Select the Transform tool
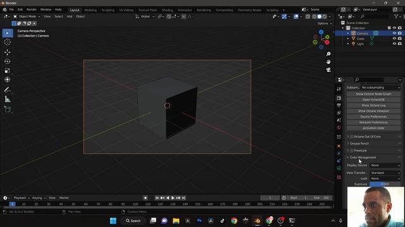This screenshot has height=227, width=405. [x=8, y=79]
